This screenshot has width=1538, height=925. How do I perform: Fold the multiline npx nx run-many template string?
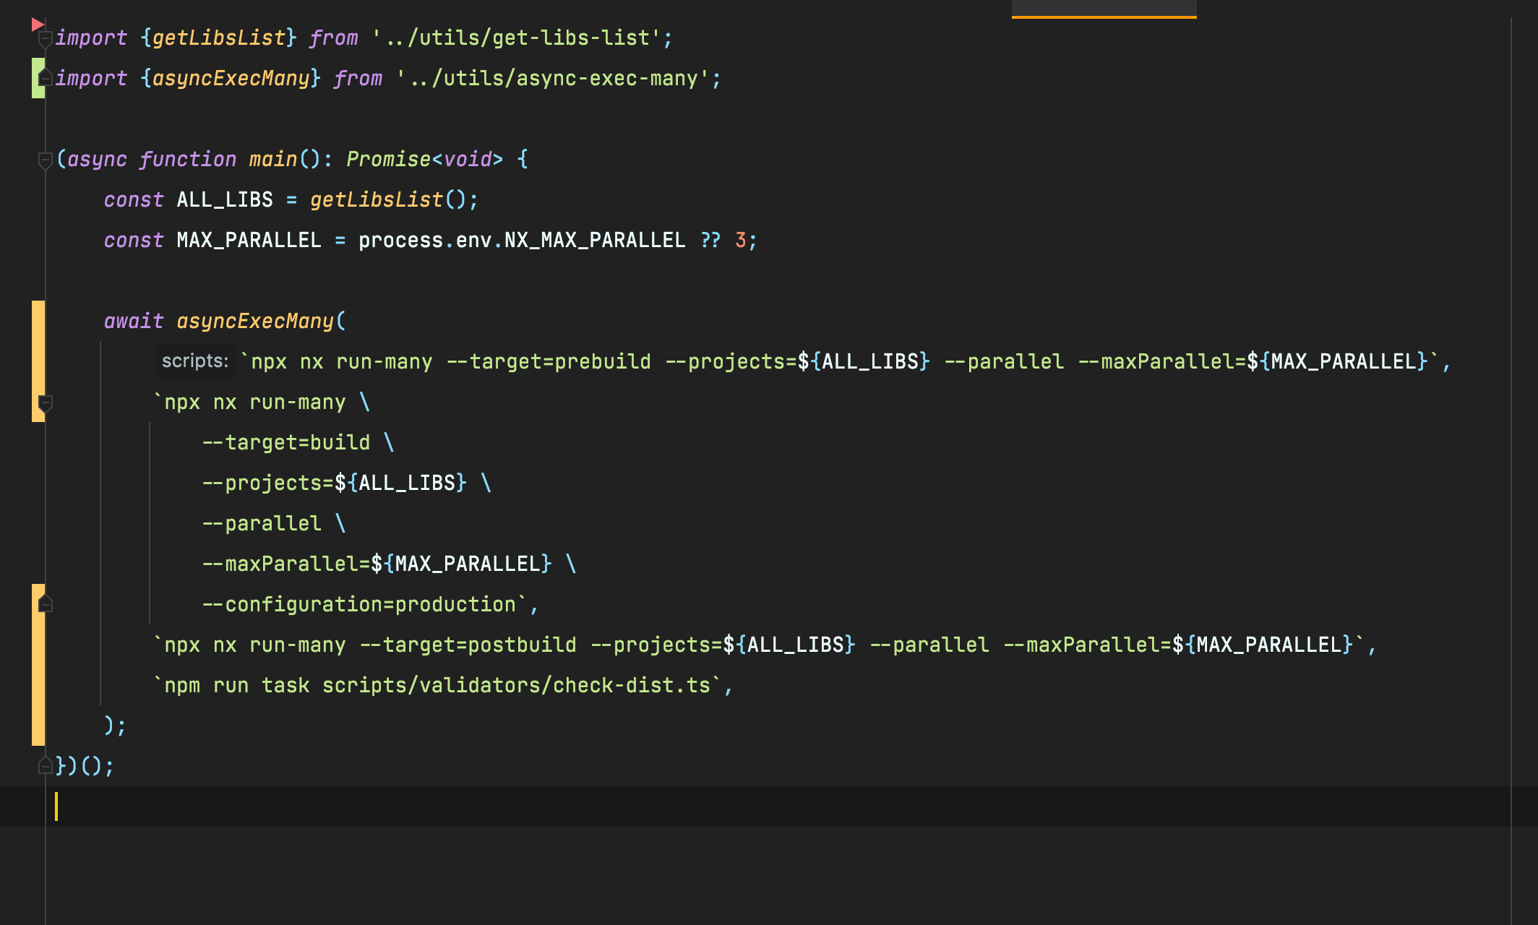45,403
